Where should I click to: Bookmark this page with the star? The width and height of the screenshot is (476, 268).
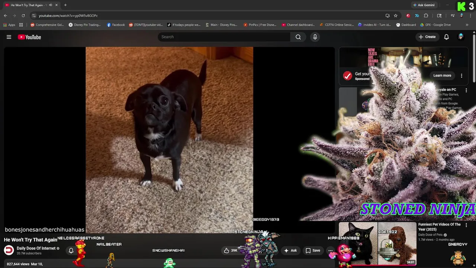396,16
